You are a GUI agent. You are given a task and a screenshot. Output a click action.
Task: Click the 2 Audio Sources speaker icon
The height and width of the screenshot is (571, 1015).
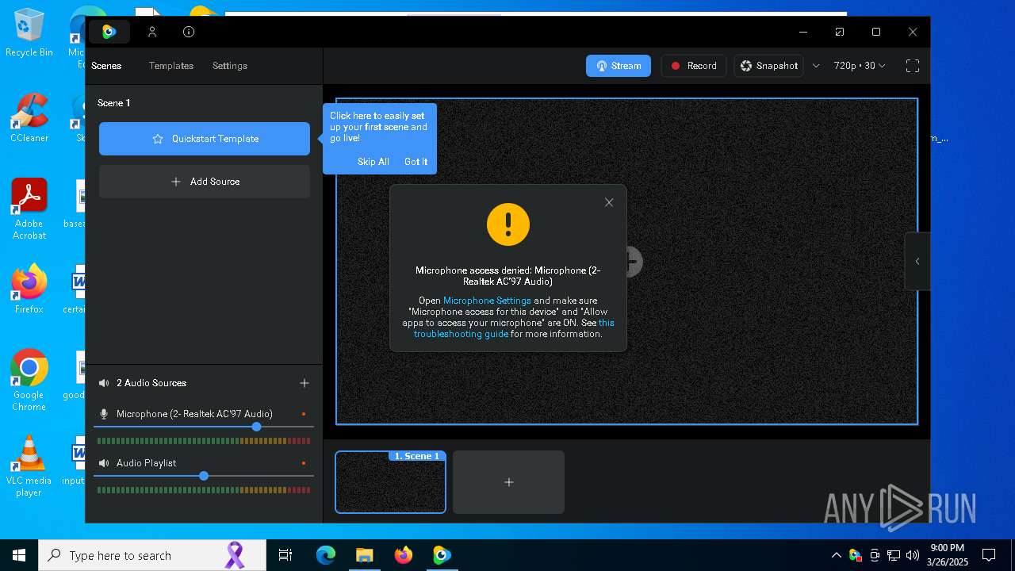coord(104,383)
